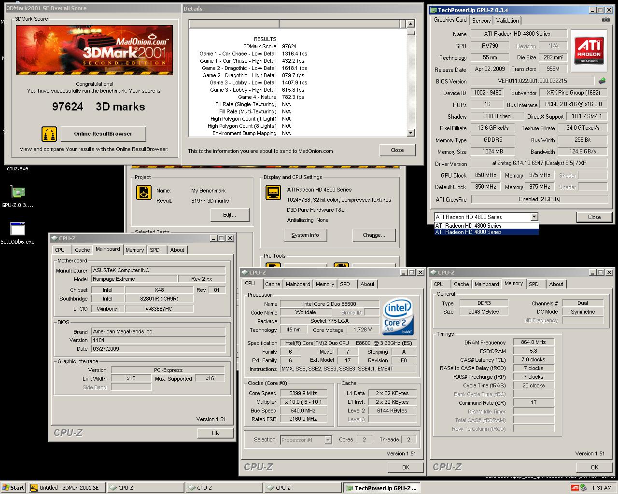Open Mainboard tab in Memory CPU-Z window
Viewport: 618px width, 494px height.
click(487, 284)
